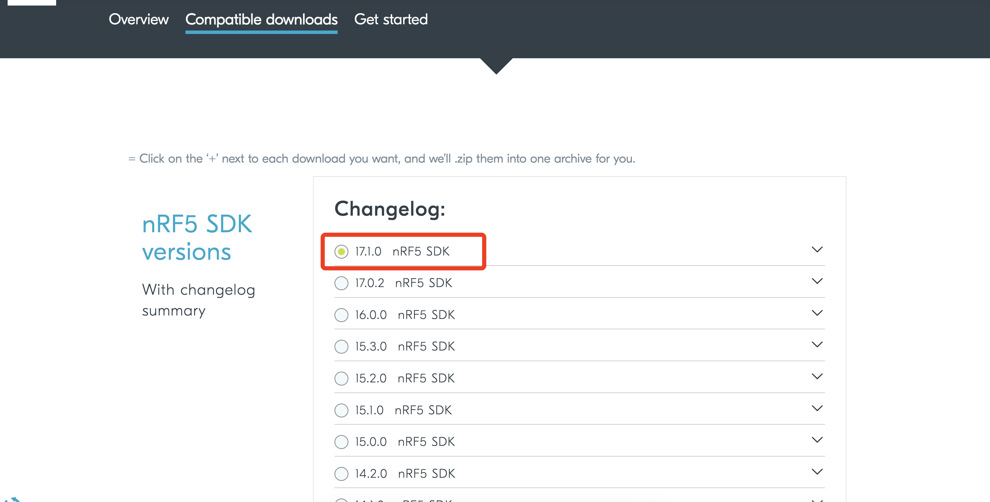Click the Compatible downloads tab

pos(261,19)
